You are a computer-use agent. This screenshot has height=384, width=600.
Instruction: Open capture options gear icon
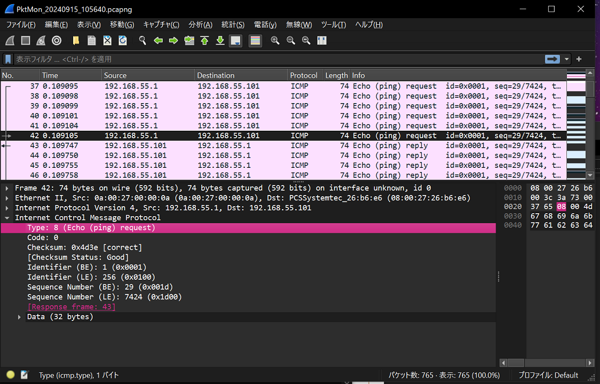pyautogui.click(x=57, y=41)
